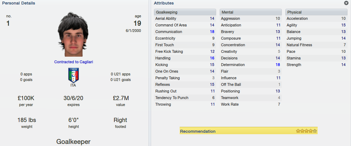351x146 pixels.
Task: Select the Agility attribute row
Action: [316, 25]
